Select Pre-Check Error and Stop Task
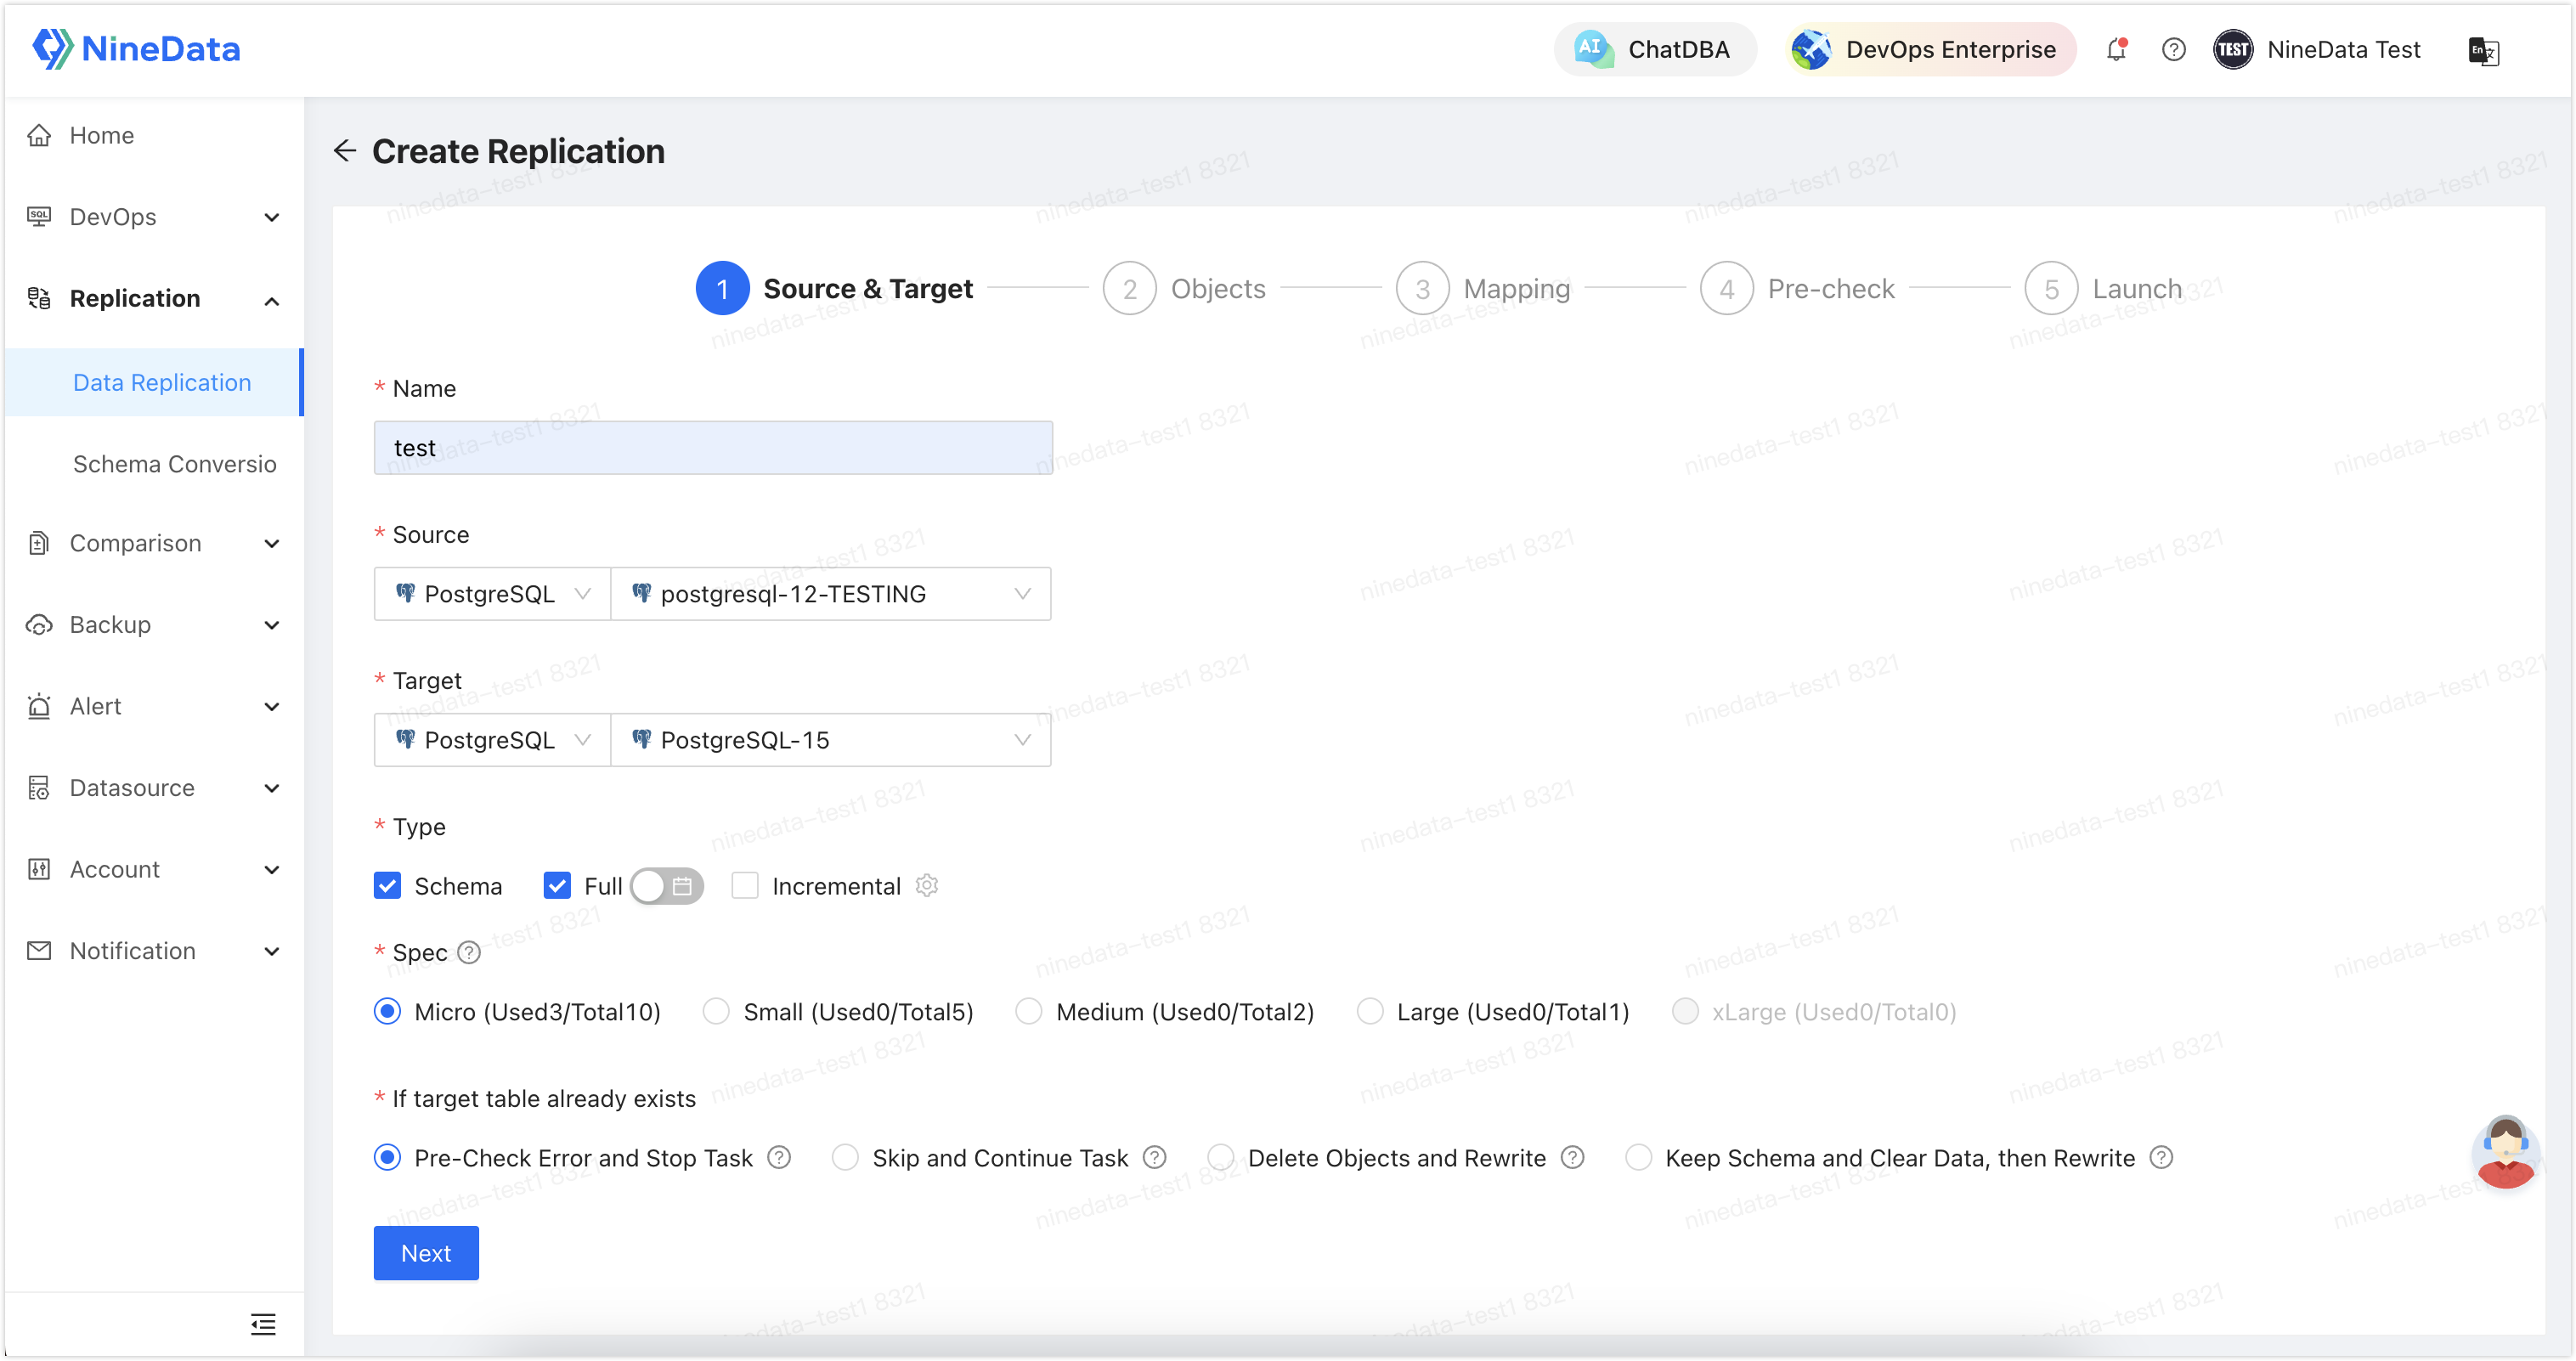Viewport: 2576px width, 1361px height. (387, 1158)
